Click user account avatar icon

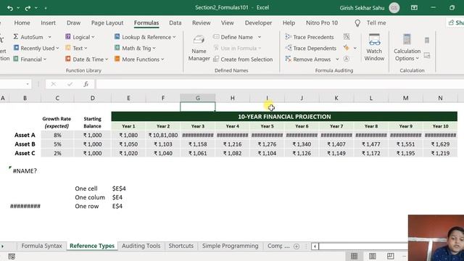(394, 8)
